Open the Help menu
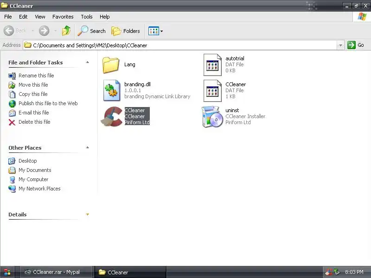 [x=105, y=17]
